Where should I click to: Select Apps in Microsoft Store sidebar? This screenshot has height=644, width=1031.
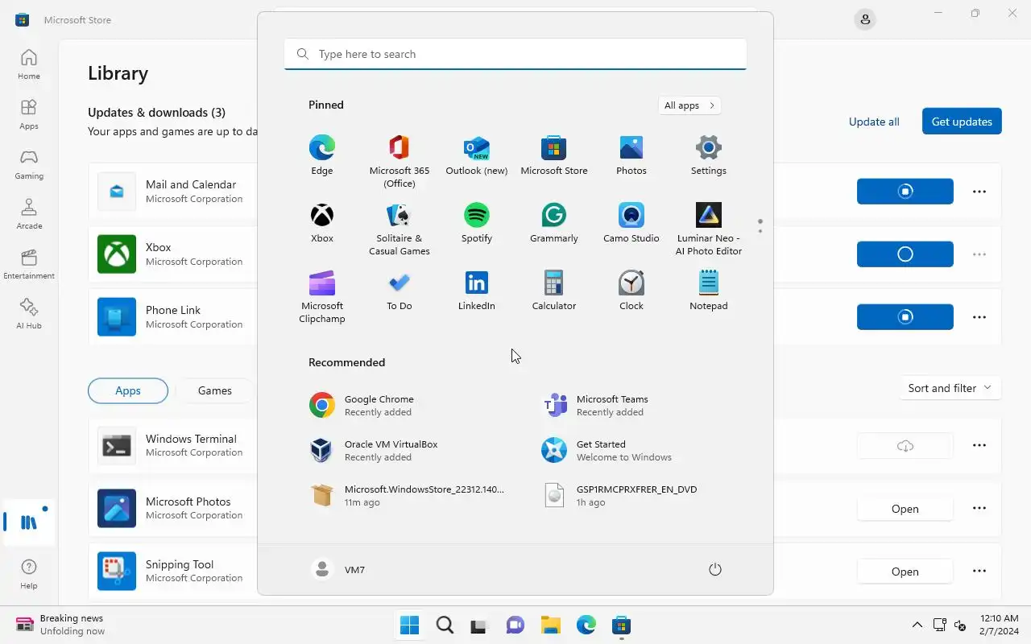(29, 114)
